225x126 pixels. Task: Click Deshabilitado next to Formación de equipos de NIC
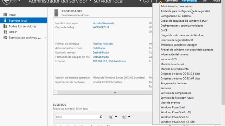tap(101, 57)
